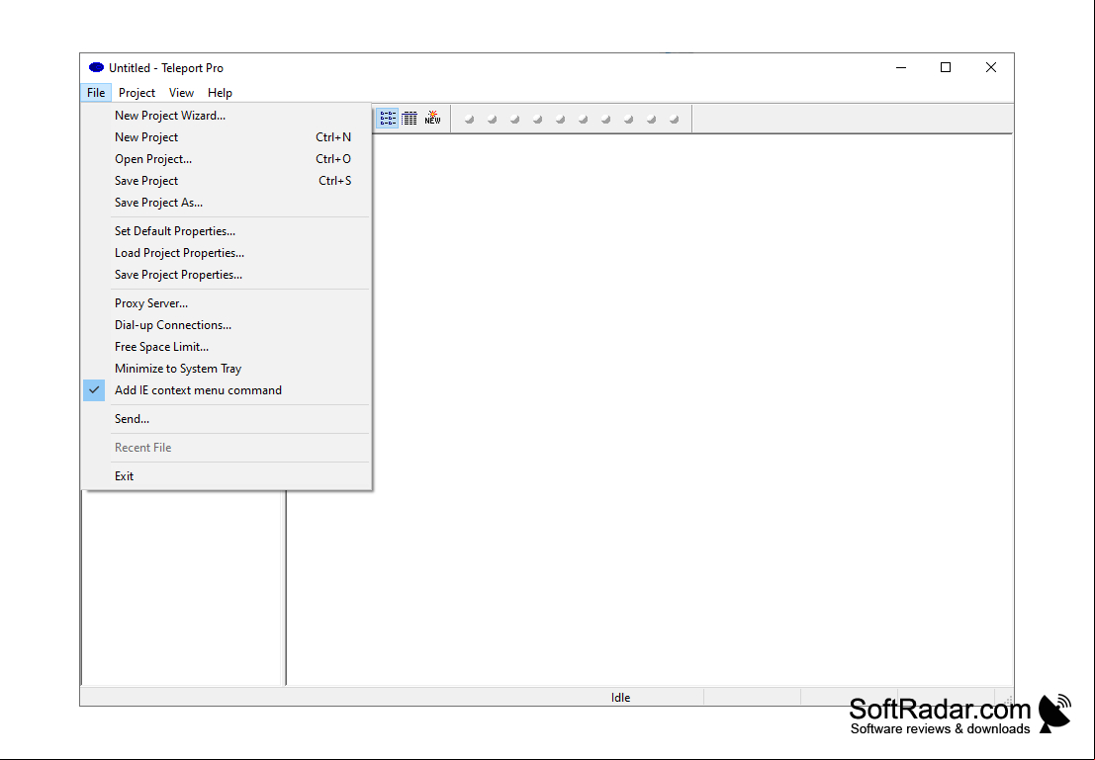Select Save Project As...
The height and width of the screenshot is (760, 1095).
[x=227, y=203]
